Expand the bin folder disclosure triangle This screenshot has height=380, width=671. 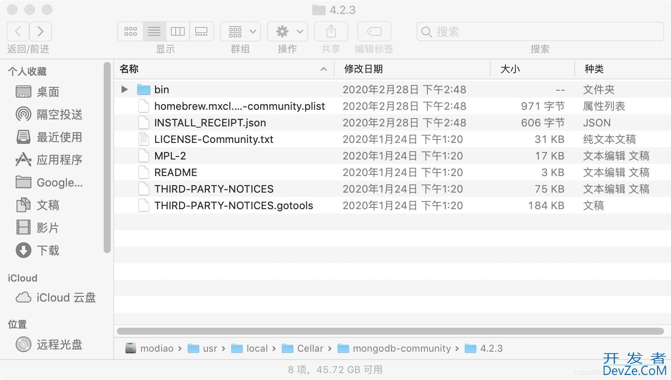(125, 89)
